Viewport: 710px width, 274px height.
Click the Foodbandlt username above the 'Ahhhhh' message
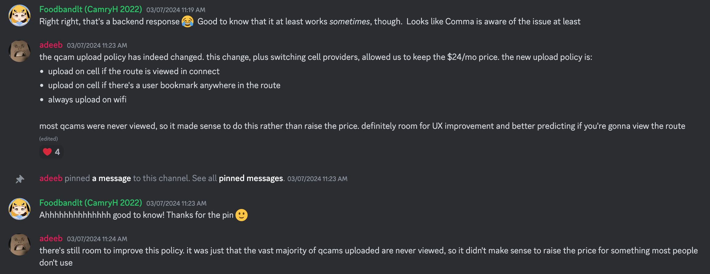pos(91,203)
